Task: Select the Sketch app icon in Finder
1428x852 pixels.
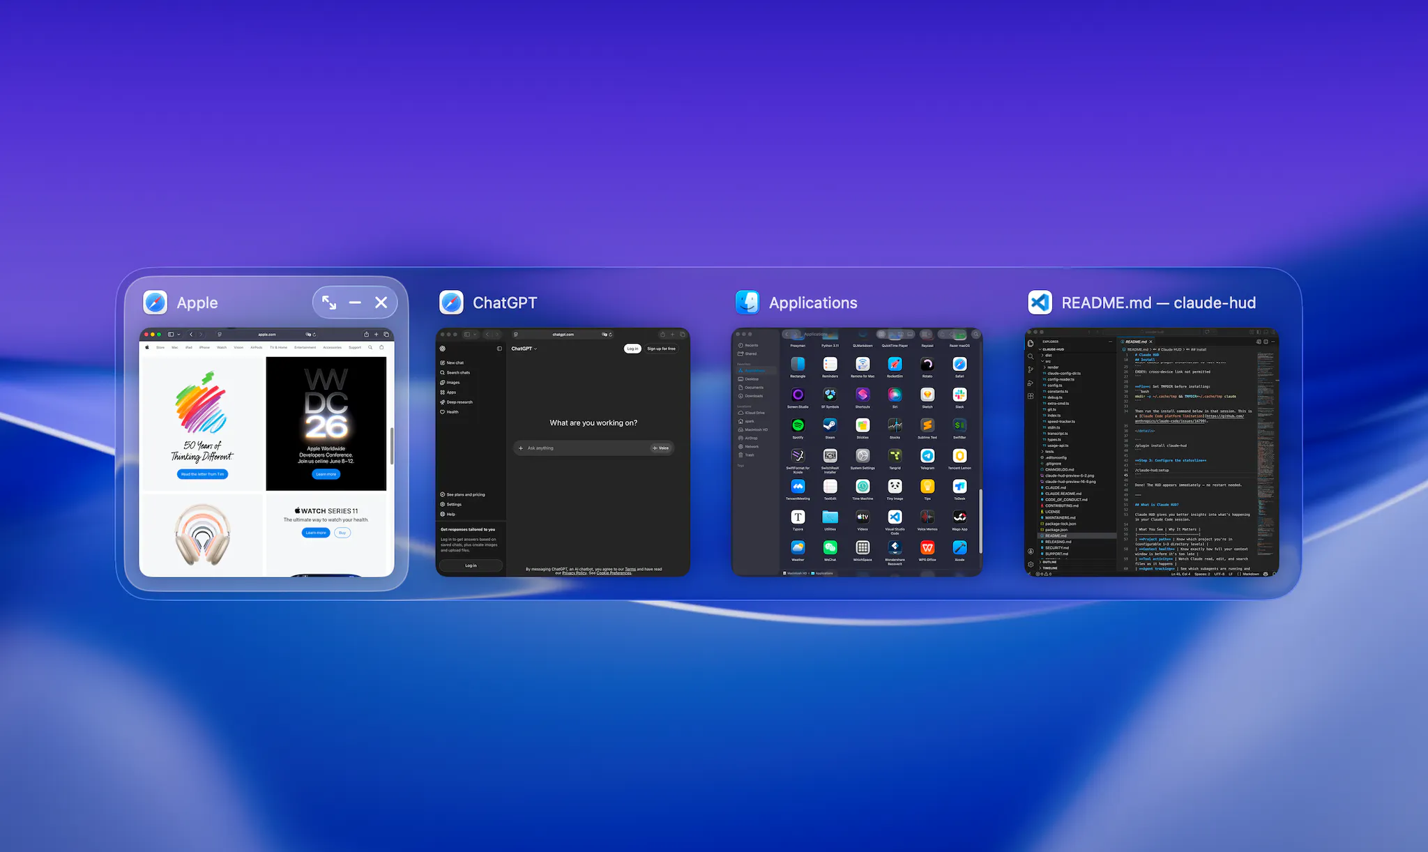Action: click(x=927, y=395)
